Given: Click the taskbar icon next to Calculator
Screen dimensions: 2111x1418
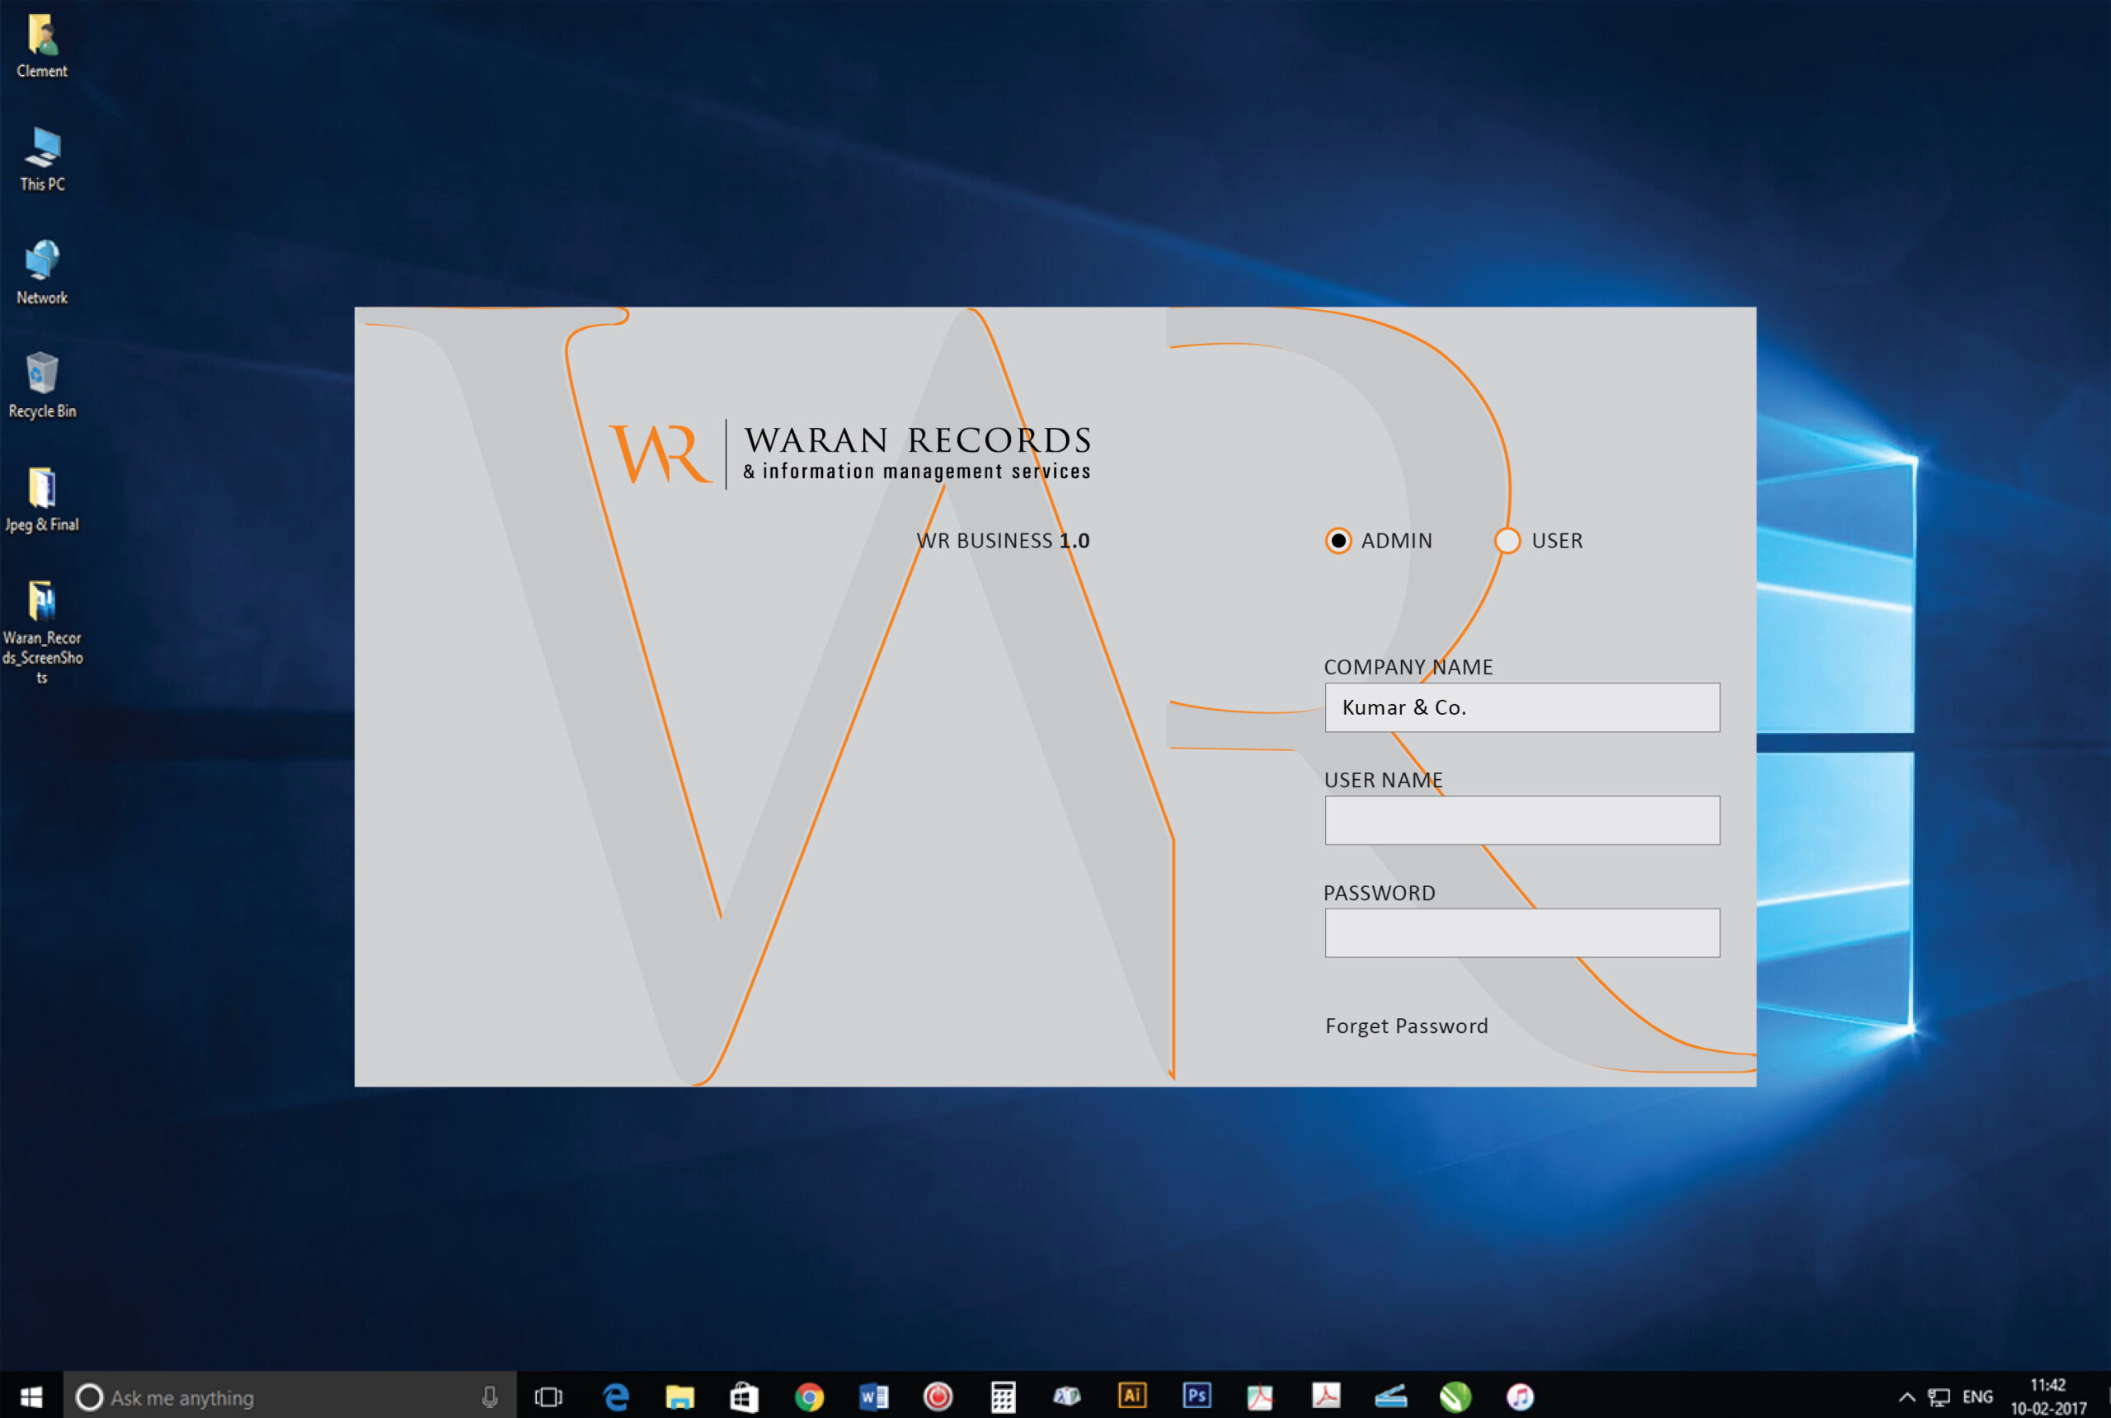Looking at the screenshot, I should (1067, 1397).
